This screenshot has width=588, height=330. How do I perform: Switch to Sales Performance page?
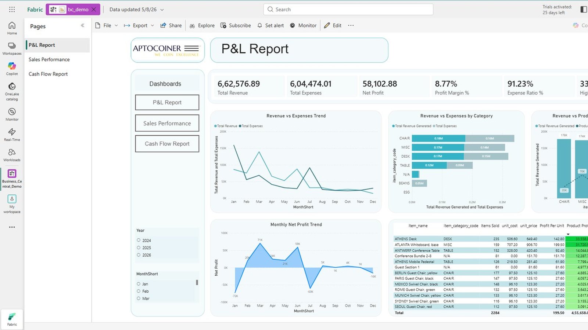(x=57, y=59)
